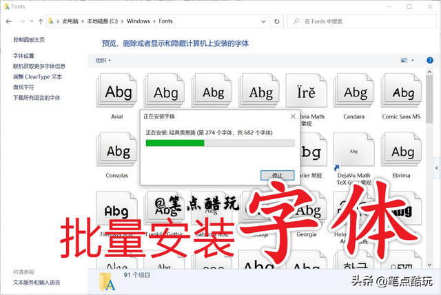Select the Arial font icon
This screenshot has width=441, height=295.
116,90
